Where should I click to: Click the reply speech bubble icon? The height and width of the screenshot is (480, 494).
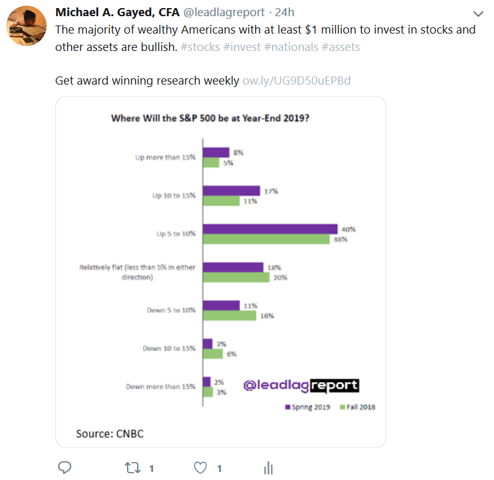click(64, 468)
